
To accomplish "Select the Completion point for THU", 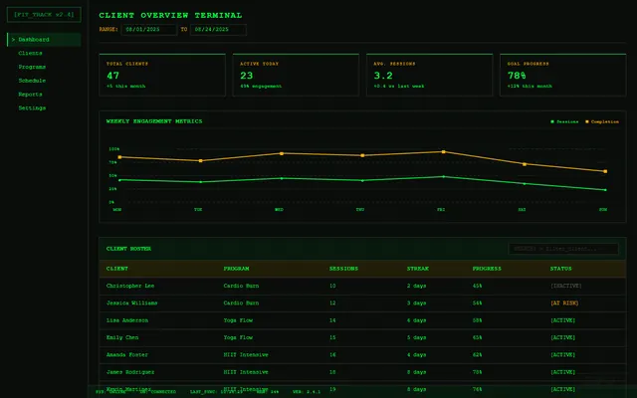I will [362, 155].
